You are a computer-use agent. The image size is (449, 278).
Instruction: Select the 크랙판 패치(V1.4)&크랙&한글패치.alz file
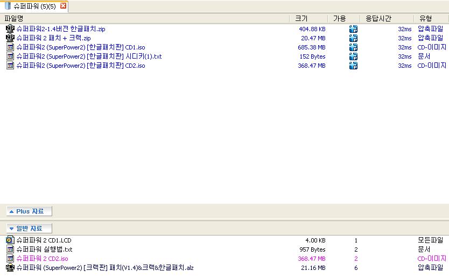[105, 268]
